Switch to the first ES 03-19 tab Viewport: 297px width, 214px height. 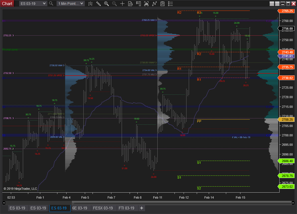click(17, 208)
